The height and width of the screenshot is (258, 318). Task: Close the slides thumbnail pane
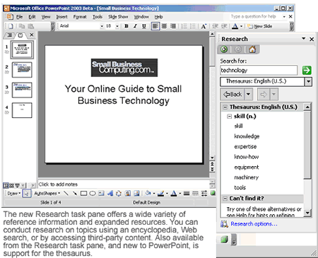pos(31,35)
